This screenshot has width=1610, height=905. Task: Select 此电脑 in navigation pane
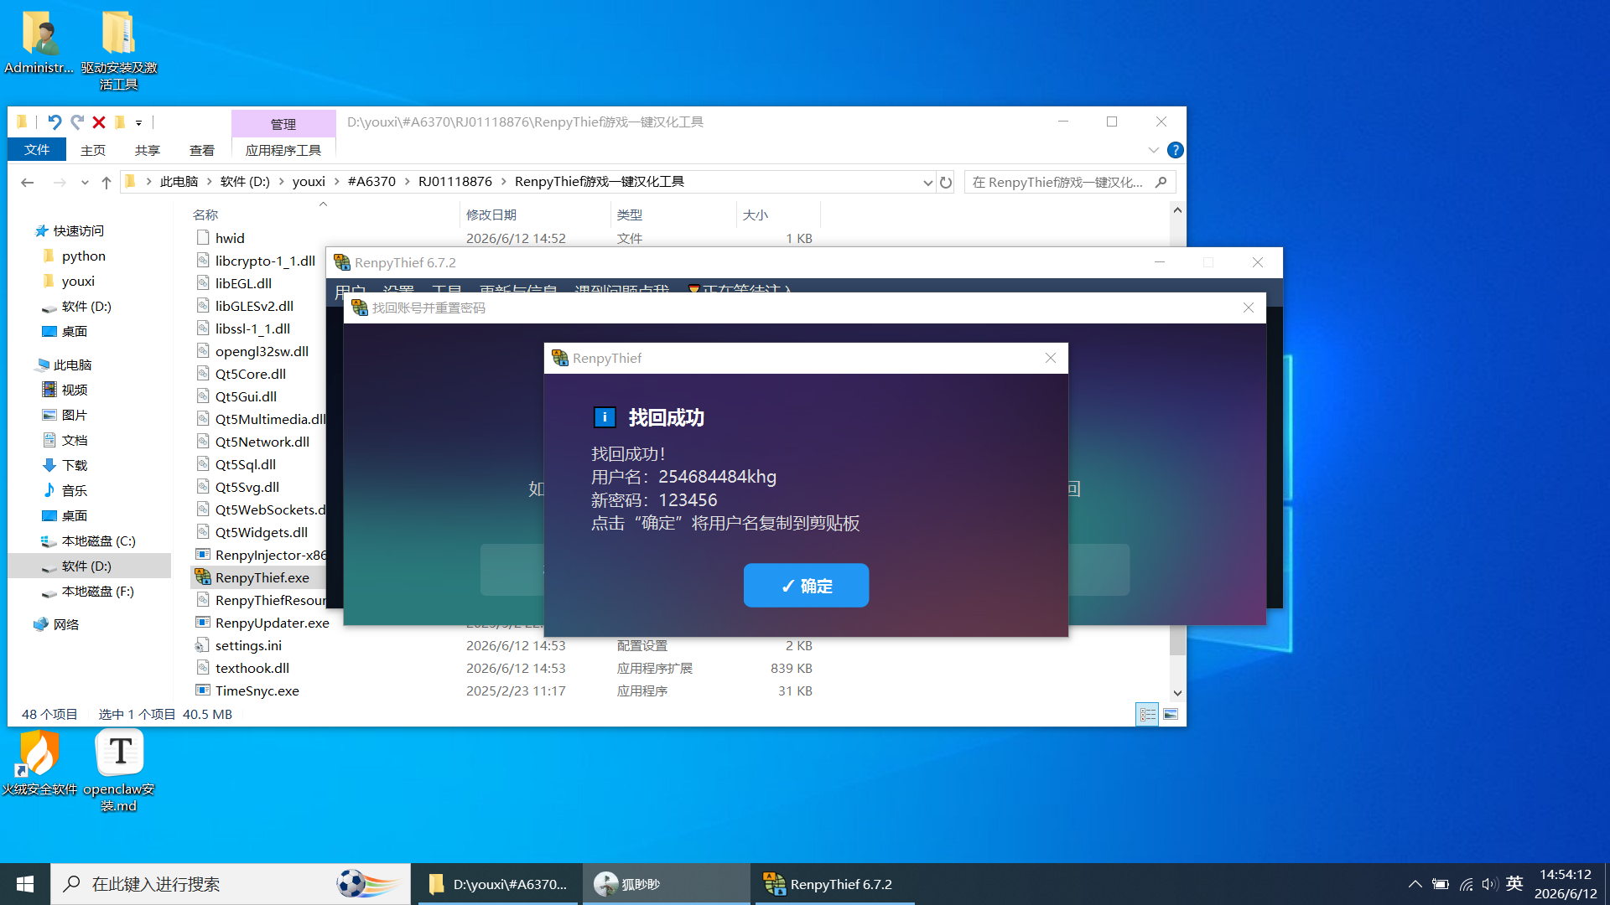73,365
